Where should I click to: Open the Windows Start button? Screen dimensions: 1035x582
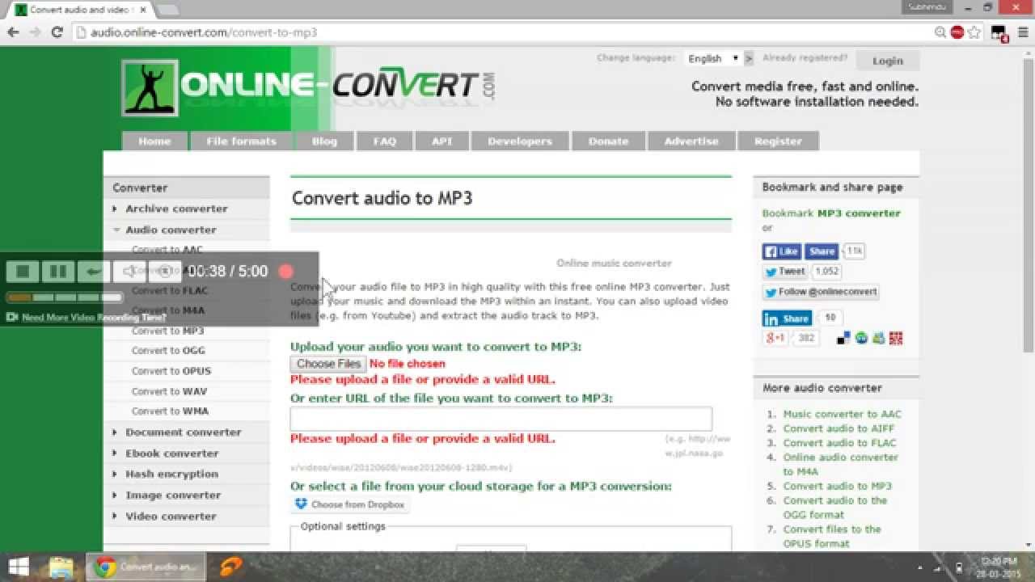pyautogui.click(x=19, y=567)
